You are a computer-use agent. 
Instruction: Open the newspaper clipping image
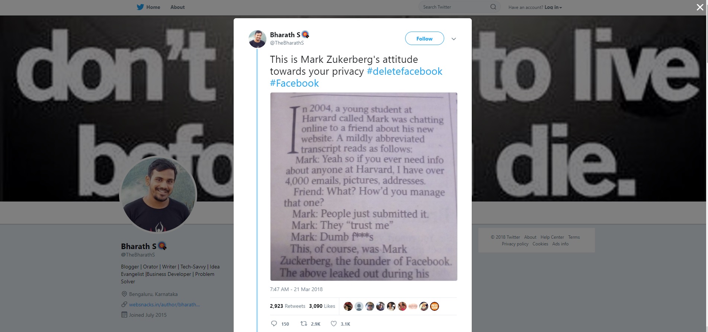click(x=363, y=187)
